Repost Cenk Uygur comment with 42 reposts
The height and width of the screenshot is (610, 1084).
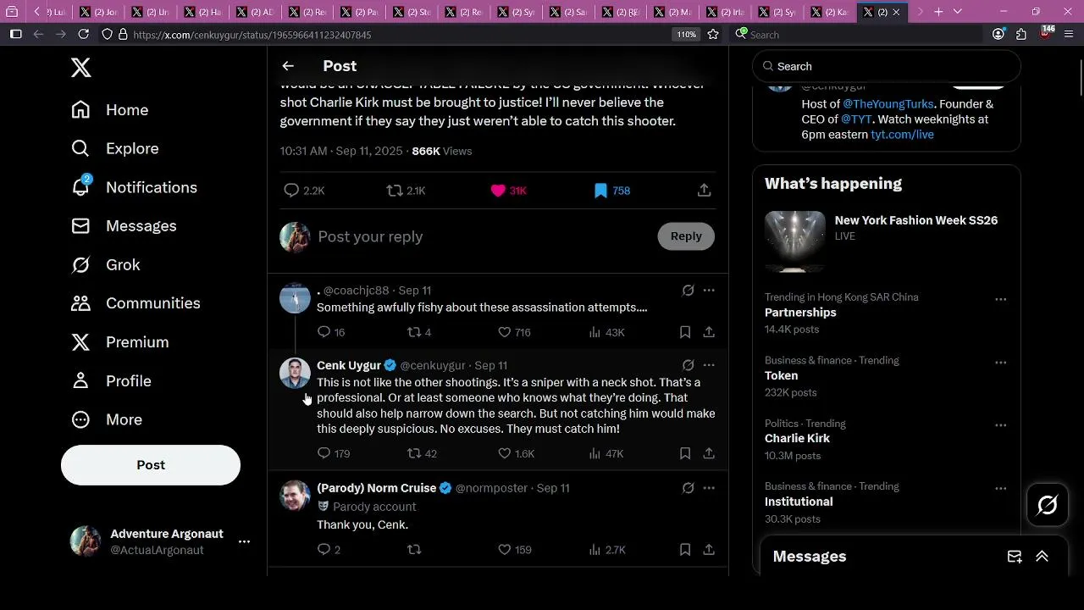click(x=422, y=453)
